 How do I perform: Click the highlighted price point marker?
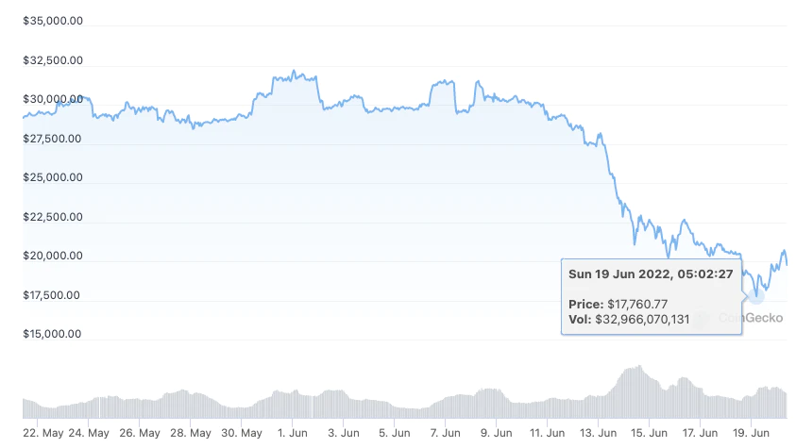(x=756, y=296)
